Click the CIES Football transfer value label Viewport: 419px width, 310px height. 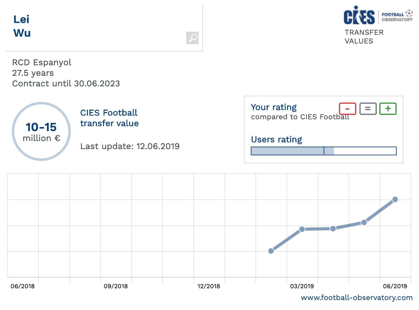point(109,118)
